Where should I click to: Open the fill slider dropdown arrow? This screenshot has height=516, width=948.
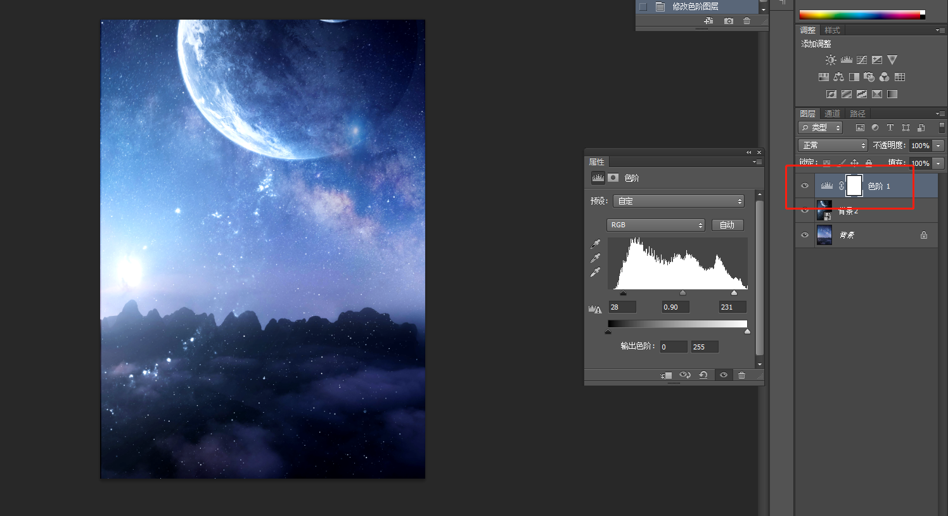[938, 163]
